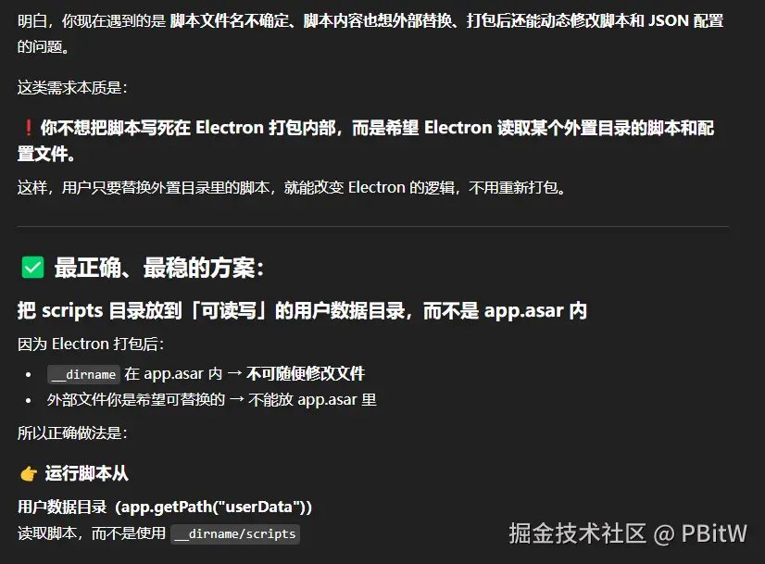The image size is (765, 564).
Task: Click the line 这类需求本质是
Action: point(72,88)
